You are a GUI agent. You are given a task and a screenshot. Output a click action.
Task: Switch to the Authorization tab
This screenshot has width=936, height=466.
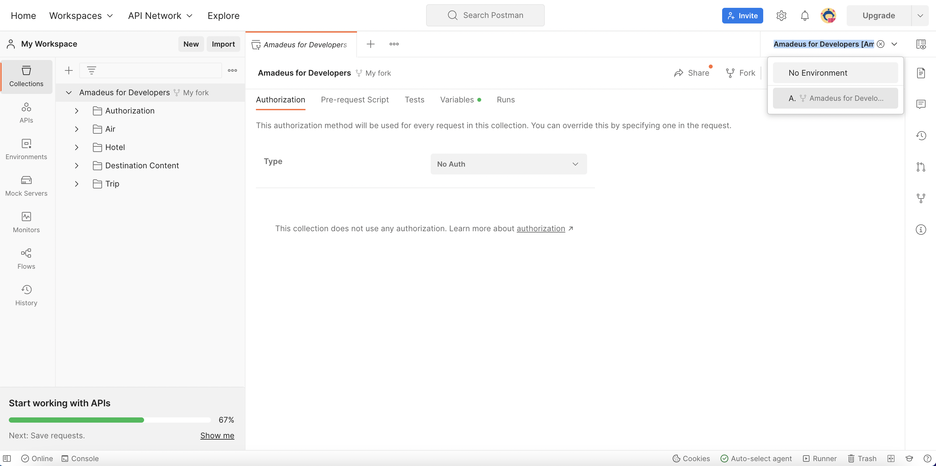(280, 100)
